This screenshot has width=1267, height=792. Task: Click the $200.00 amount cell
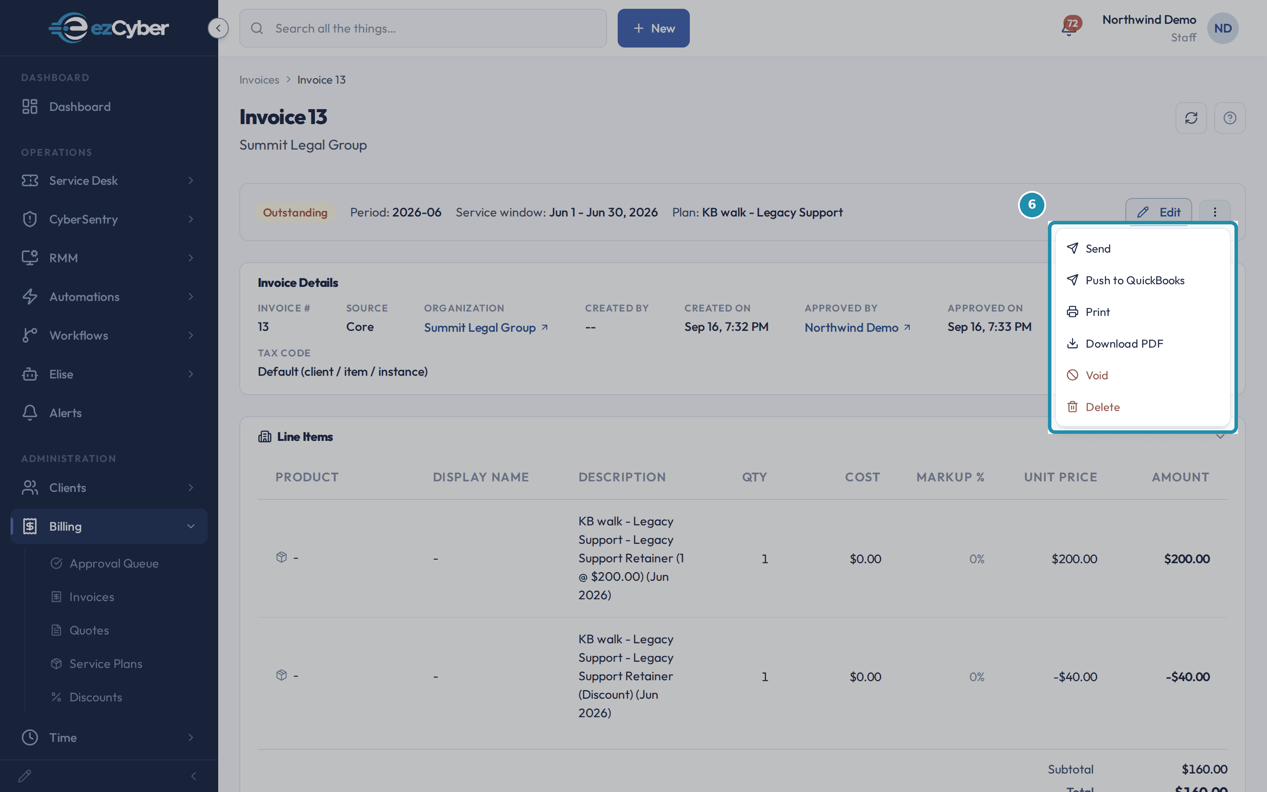1186,559
